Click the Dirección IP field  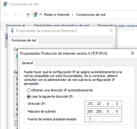click(x=103, y=104)
